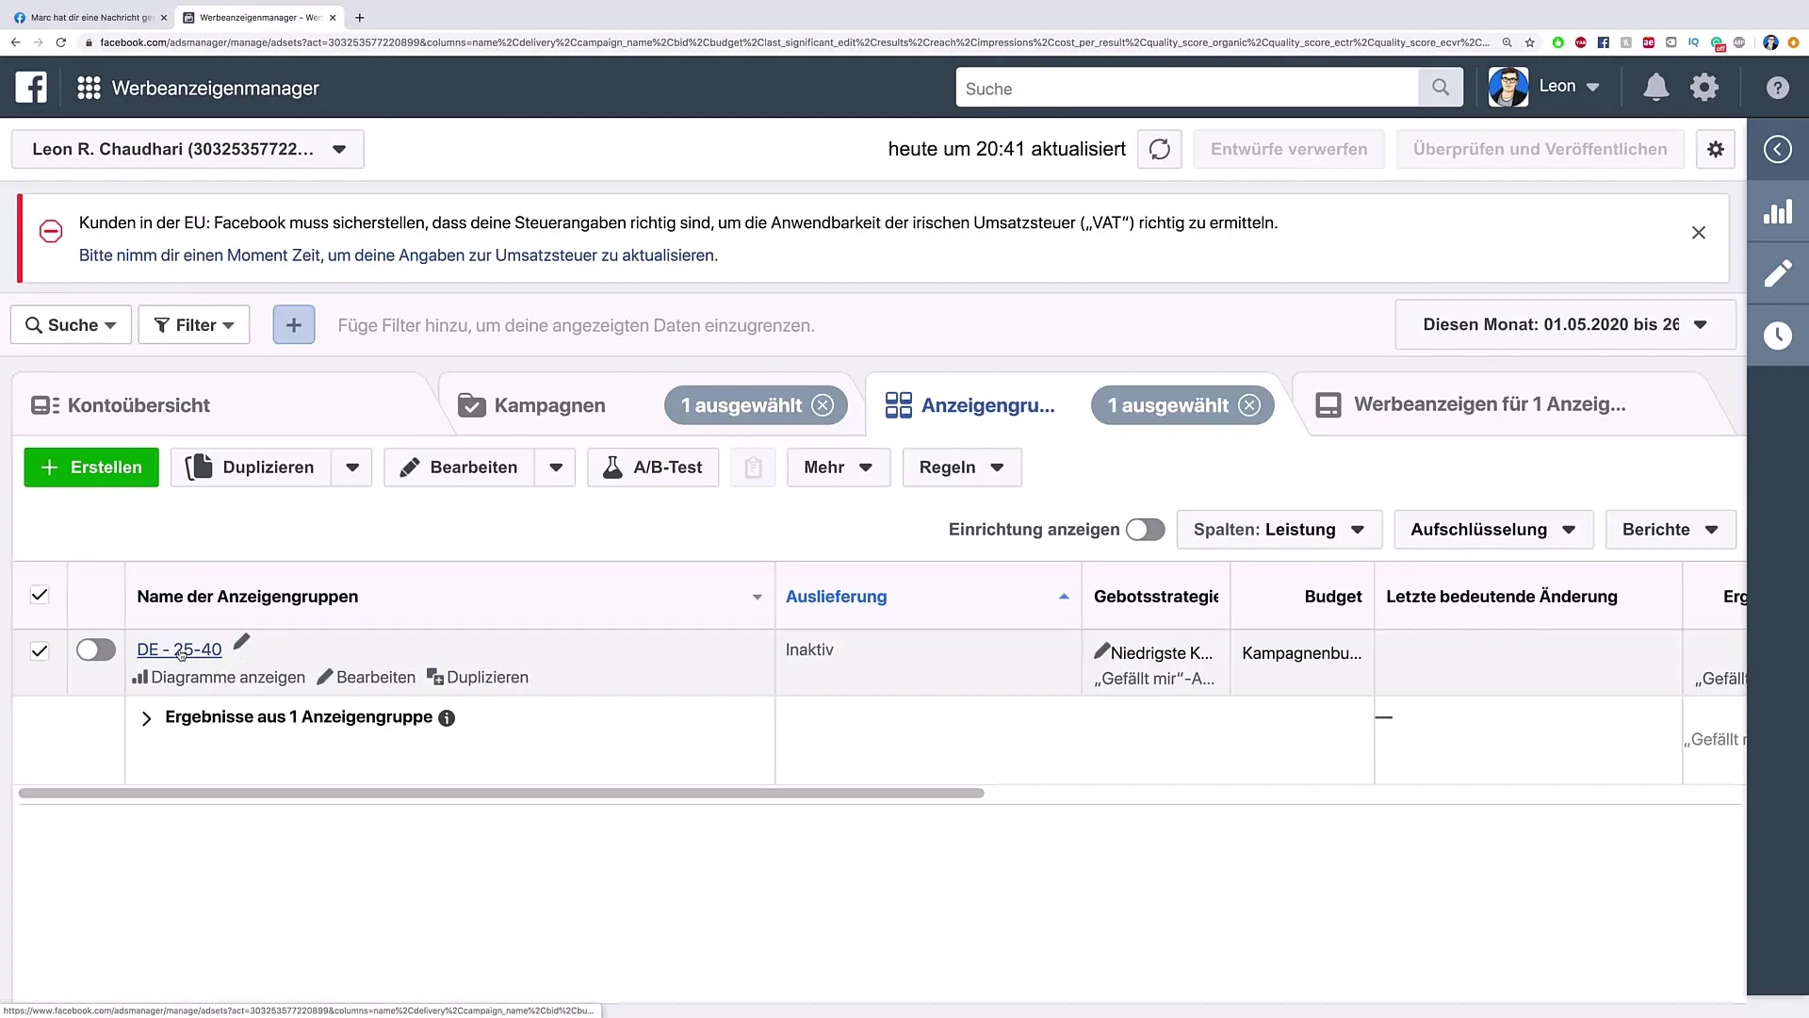Open Spalten: Leistung column selector
Image resolution: width=1809 pixels, height=1018 pixels.
[x=1279, y=530]
